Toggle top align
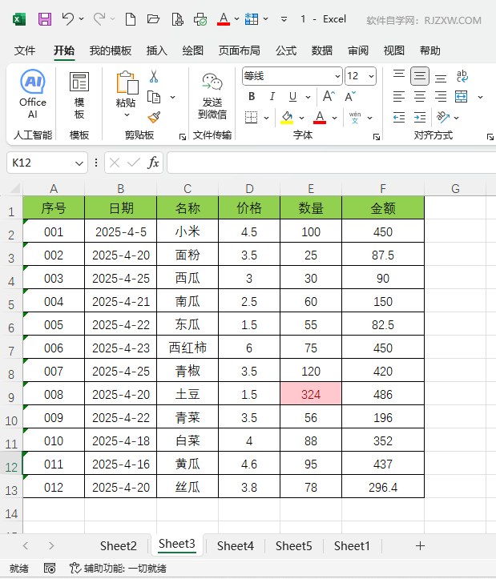This screenshot has height=579, width=496. point(399,76)
